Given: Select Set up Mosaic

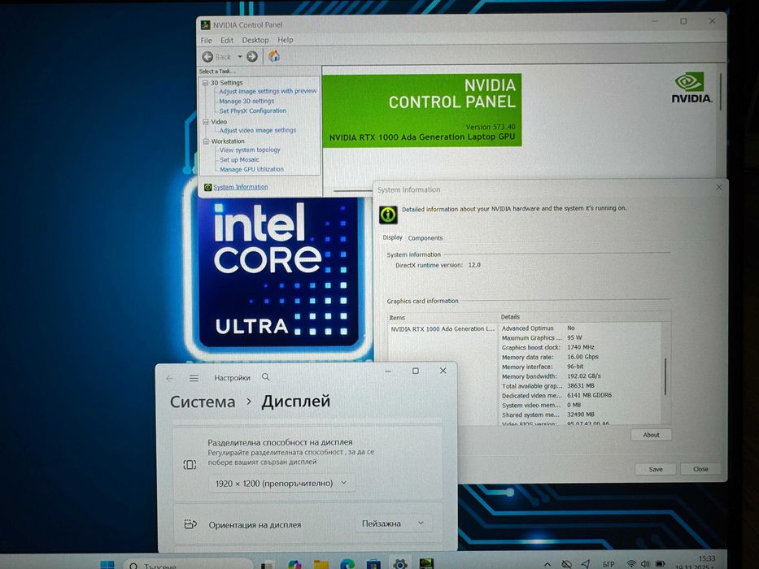Looking at the screenshot, I should coord(239,159).
